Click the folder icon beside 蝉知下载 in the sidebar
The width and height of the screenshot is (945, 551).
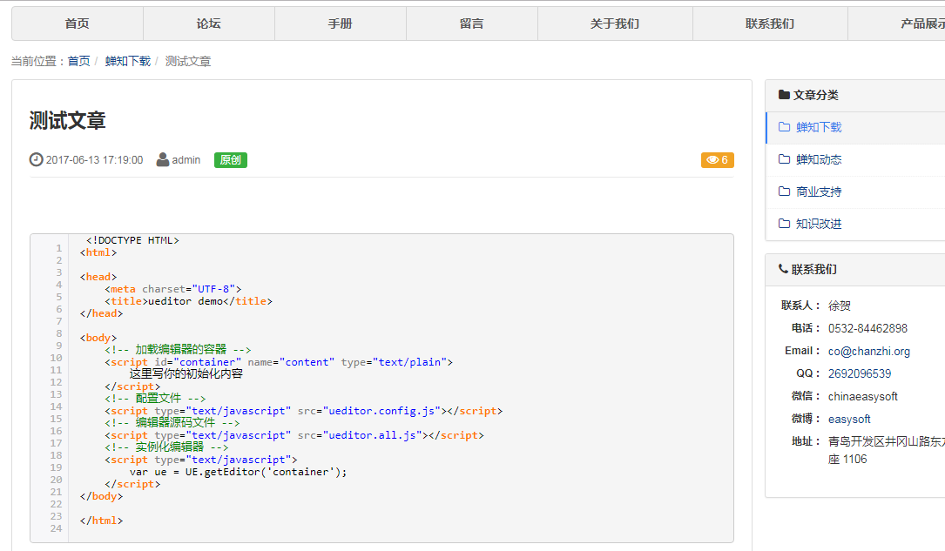[x=784, y=127]
